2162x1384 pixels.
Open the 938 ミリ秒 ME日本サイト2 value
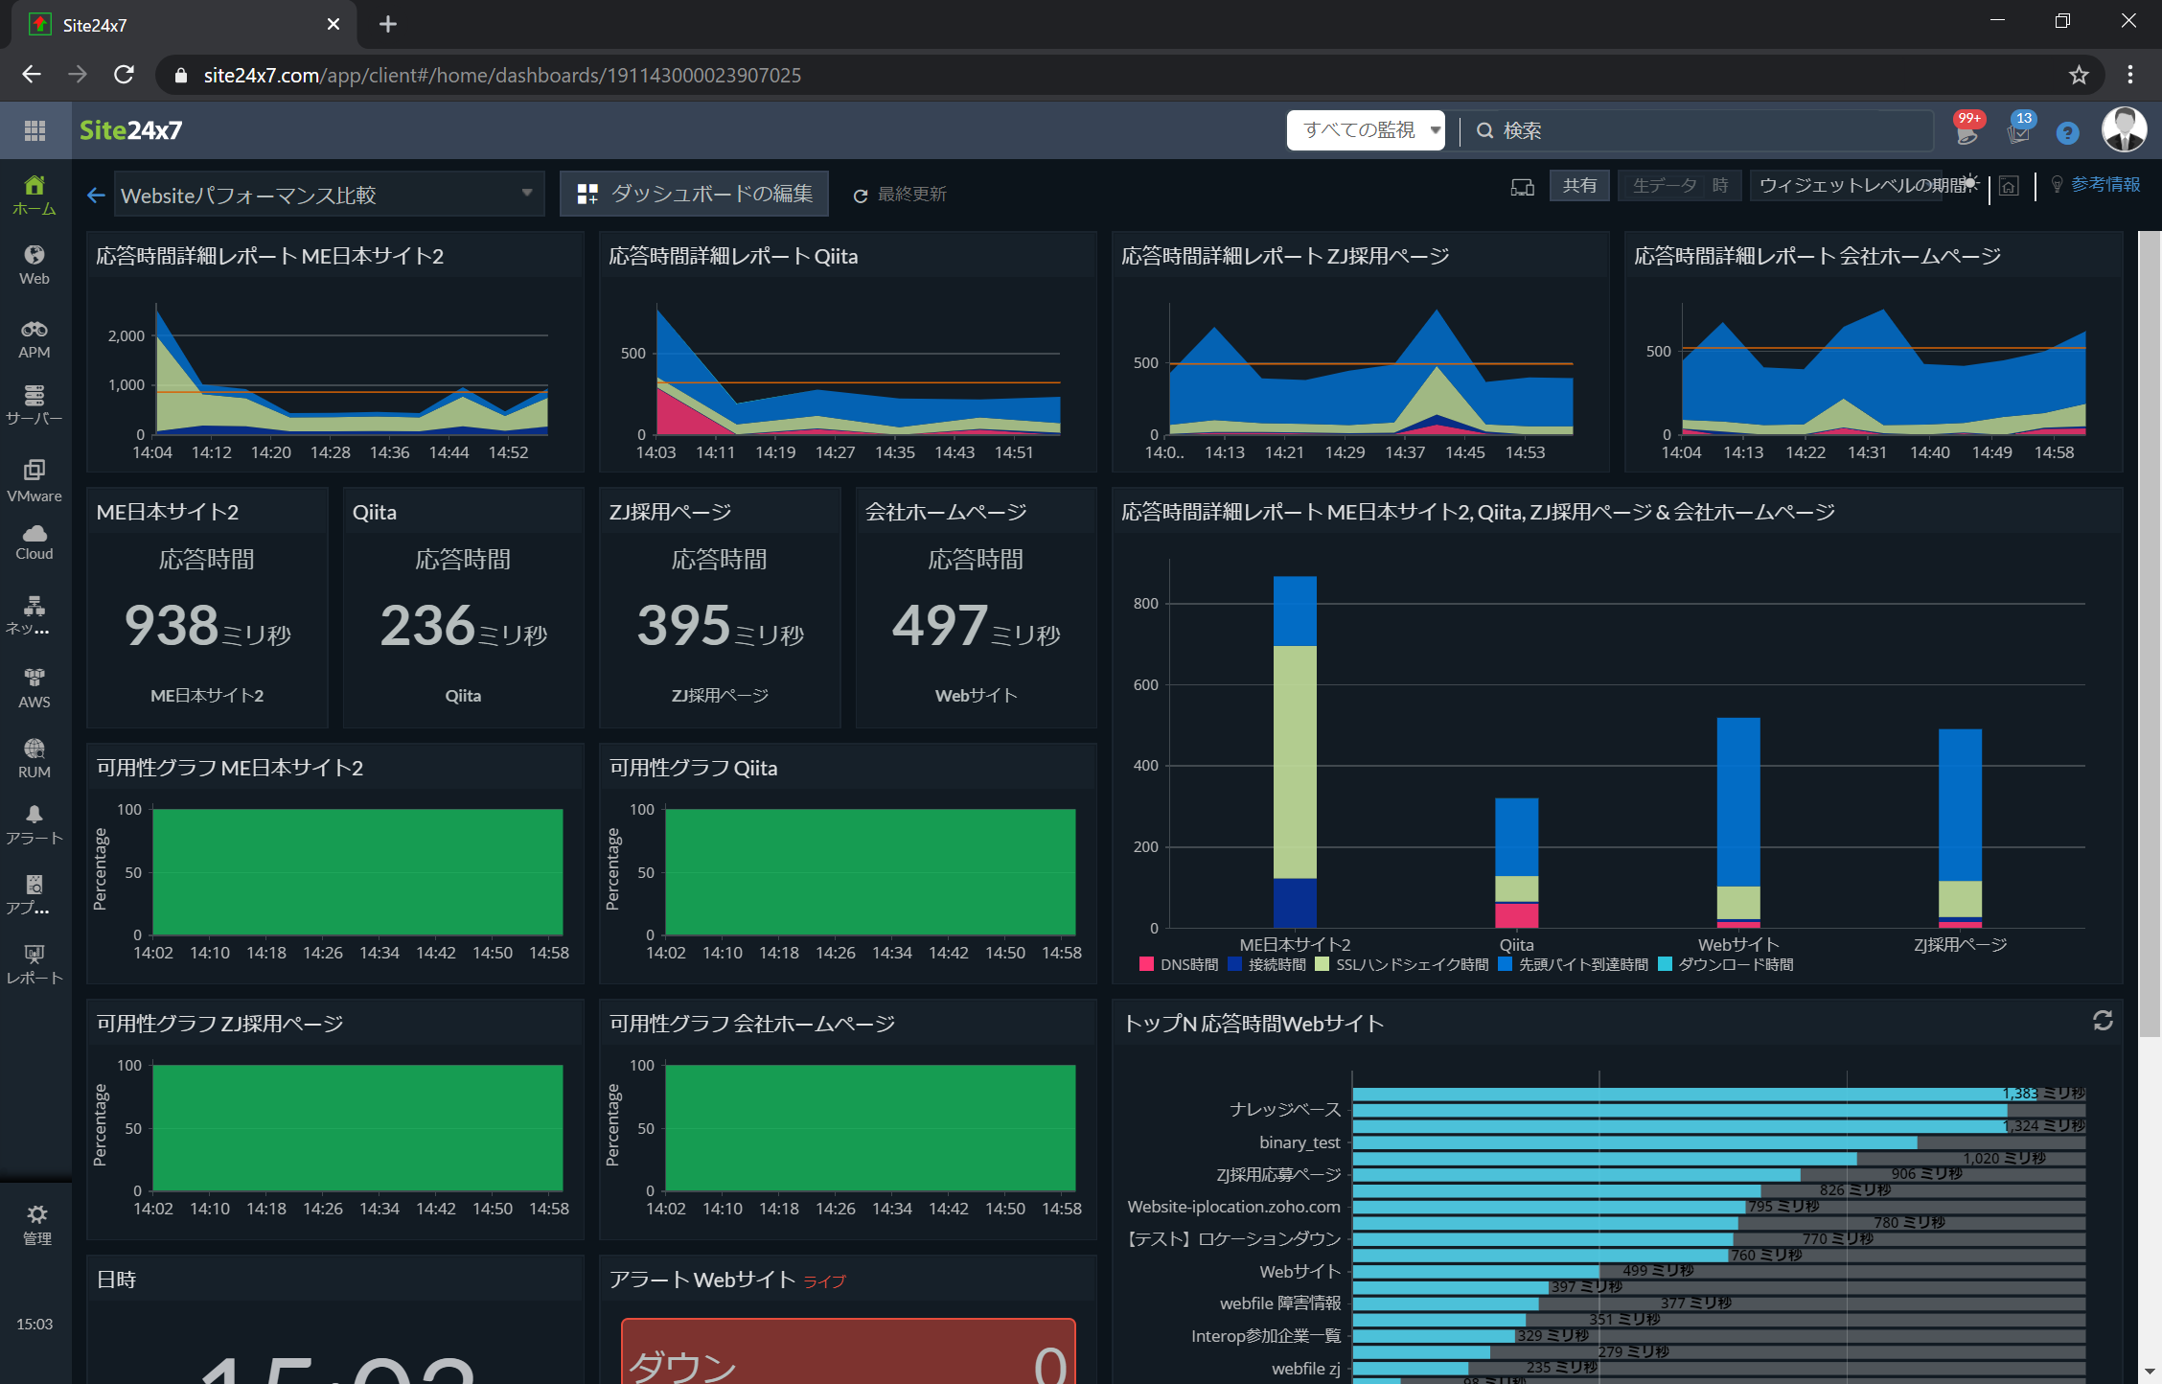tap(207, 625)
